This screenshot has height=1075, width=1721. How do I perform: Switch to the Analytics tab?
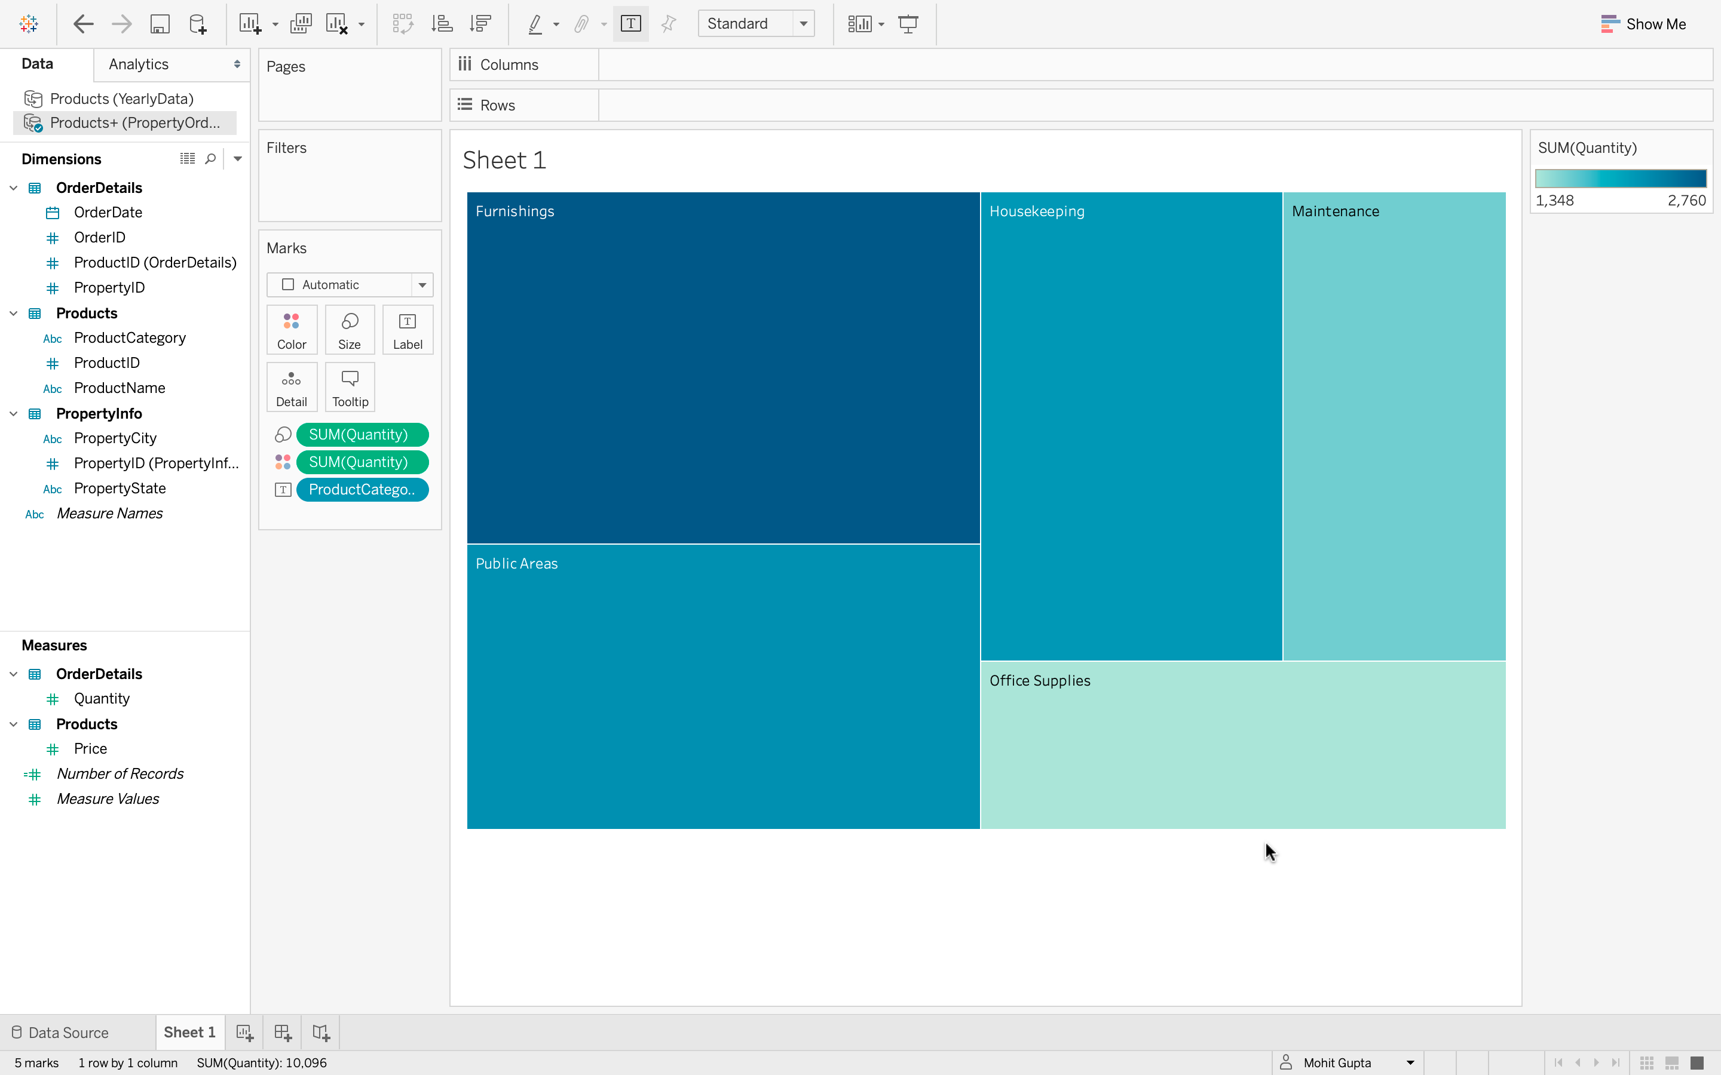click(x=139, y=64)
